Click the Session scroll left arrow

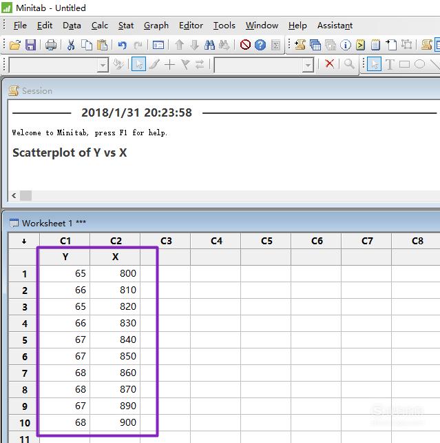point(14,195)
